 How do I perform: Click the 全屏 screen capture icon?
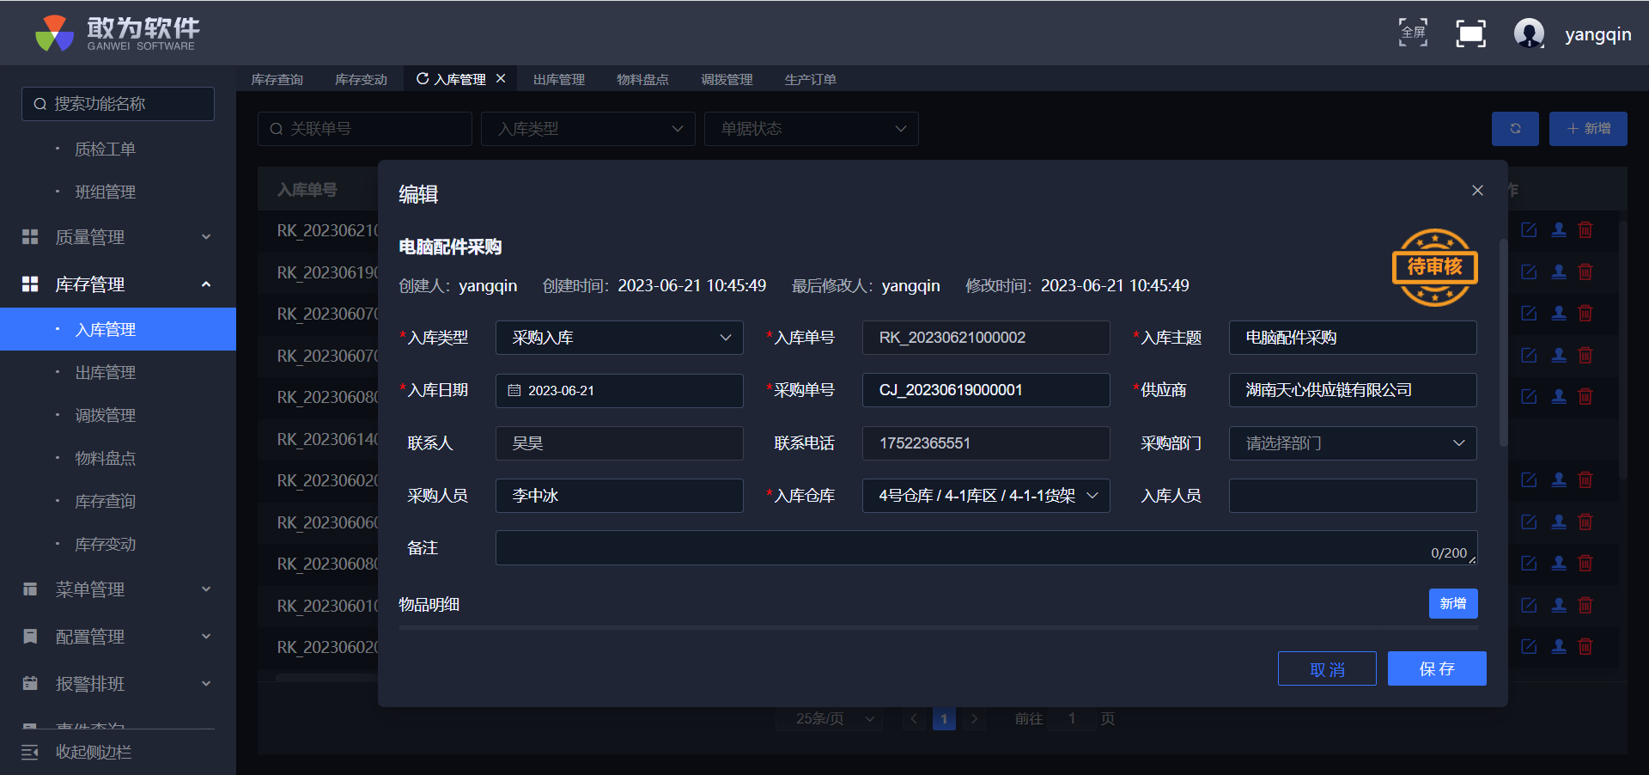[1413, 34]
